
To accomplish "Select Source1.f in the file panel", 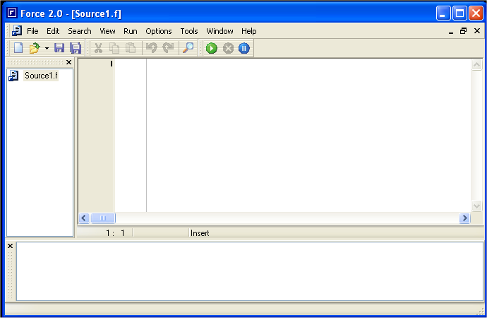I will [41, 76].
